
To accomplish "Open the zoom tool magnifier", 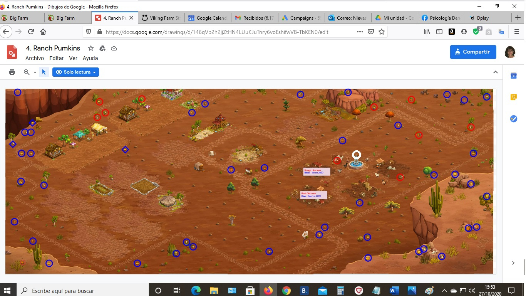I will coord(27,72).
